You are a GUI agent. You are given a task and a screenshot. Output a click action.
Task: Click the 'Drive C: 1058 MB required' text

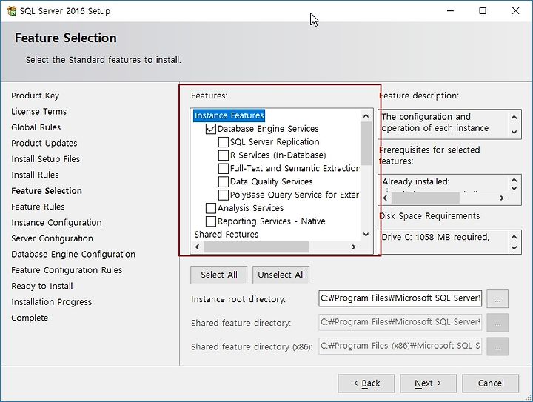click(x=435, y=237)
